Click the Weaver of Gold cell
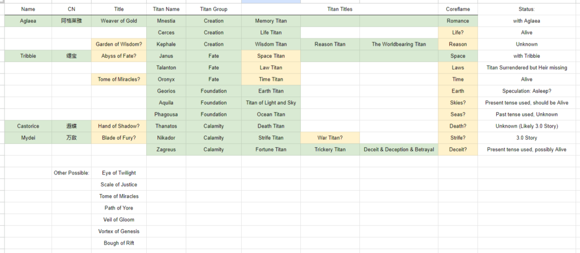The image size is (580, 253). pyautogui.click(x=119, y=21)
